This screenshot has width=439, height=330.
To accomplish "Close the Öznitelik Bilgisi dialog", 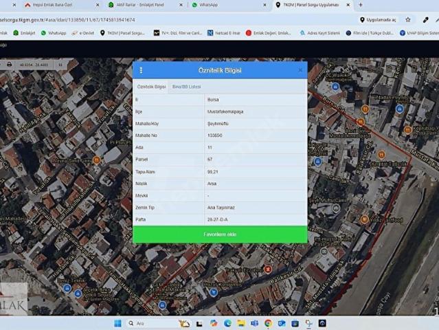I will (300, 70).
